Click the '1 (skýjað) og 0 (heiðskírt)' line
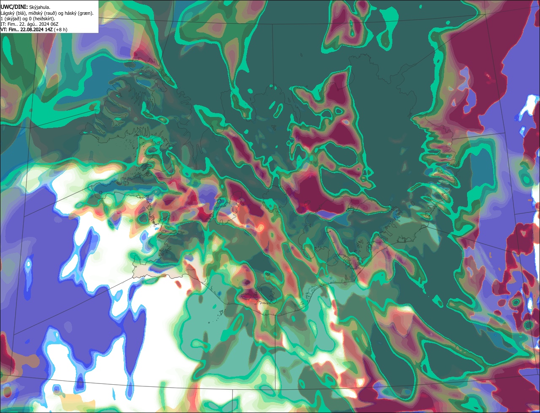The height and width of the screenshot is (413, 540). 27,19
